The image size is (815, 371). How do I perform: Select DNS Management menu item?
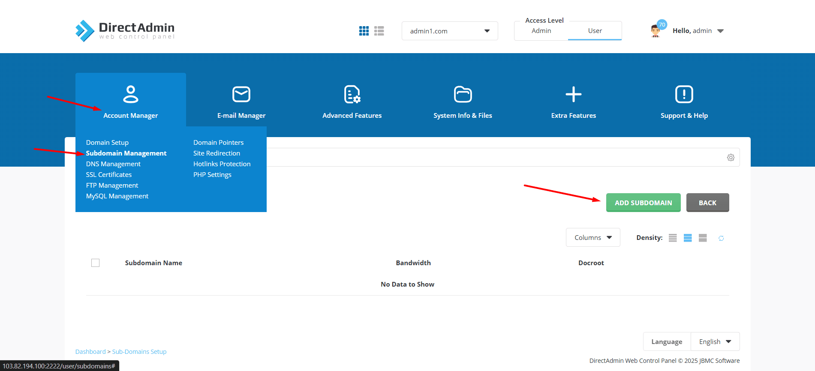(x=113, y=164)
